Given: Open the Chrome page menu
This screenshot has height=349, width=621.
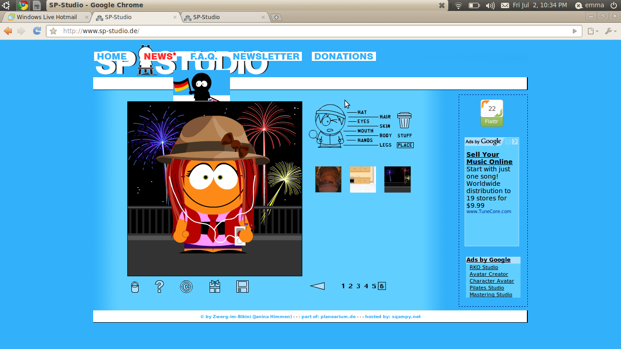Looking at the screenshot, I should point(593,31).
